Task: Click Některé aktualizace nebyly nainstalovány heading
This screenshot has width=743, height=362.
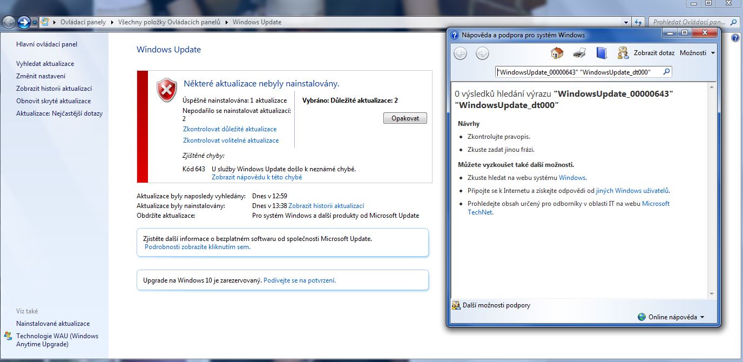Action: [261, 84]
